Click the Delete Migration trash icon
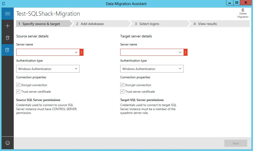This screenshot has width=253, height=151. click(x=243, y=10)
